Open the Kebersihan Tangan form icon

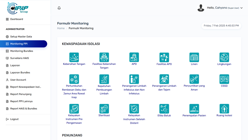pyautogui.click(x=74, y=57)
